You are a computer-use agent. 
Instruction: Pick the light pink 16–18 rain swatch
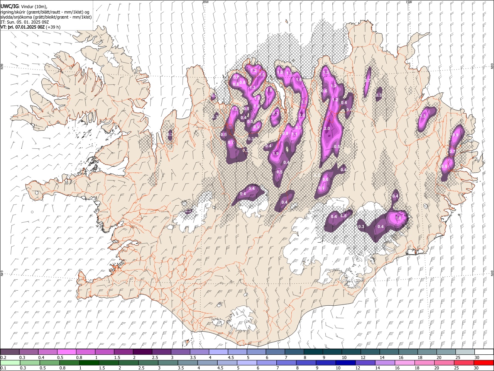pyautogui.click(x=405, y=362)
